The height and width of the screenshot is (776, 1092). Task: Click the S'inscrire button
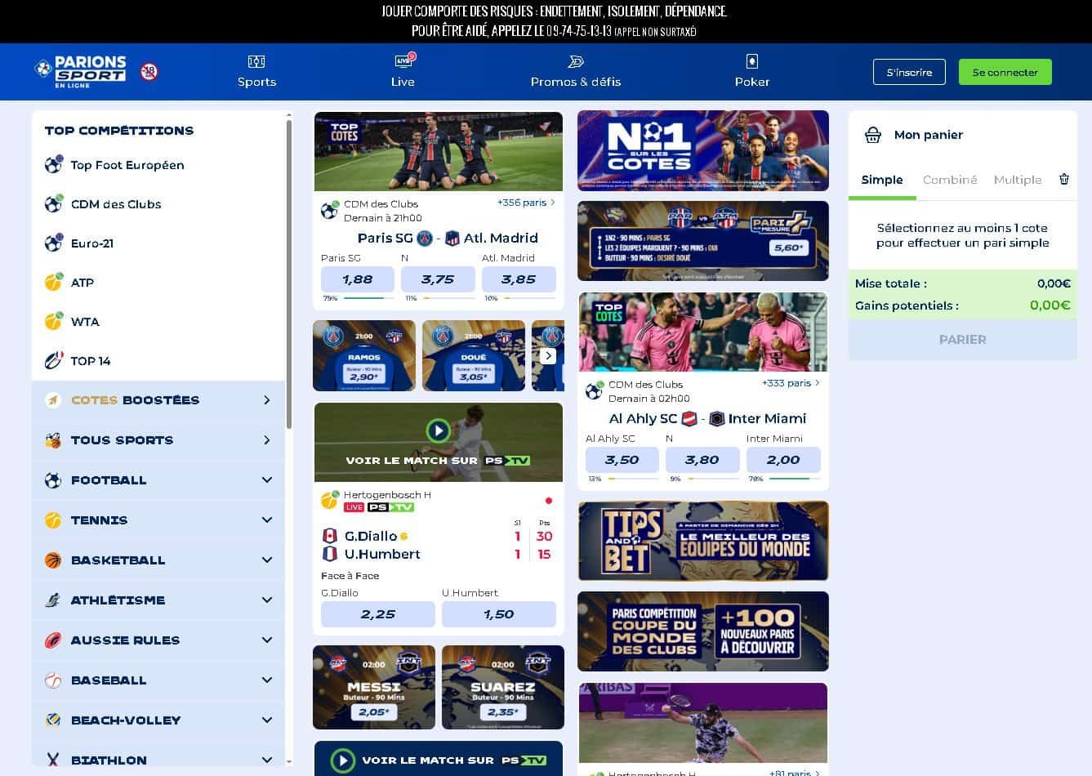tap(909, 72)
